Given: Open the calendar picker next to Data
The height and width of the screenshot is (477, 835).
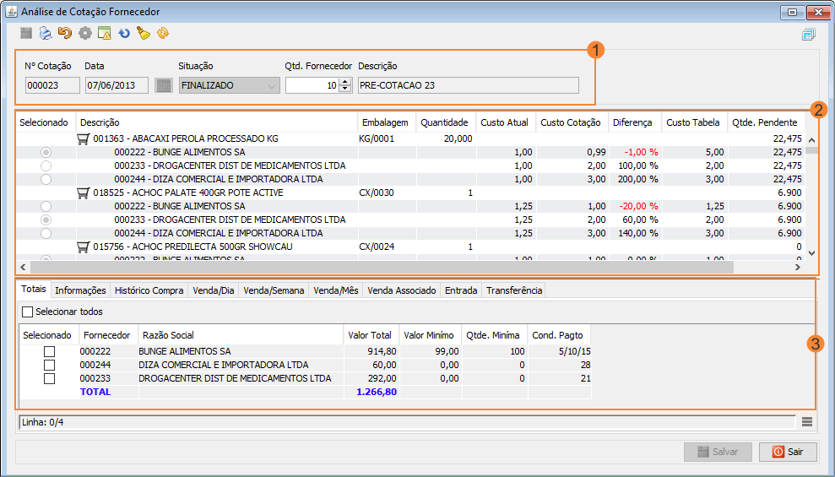Looking at the screenshot, I should coord(164,85).
